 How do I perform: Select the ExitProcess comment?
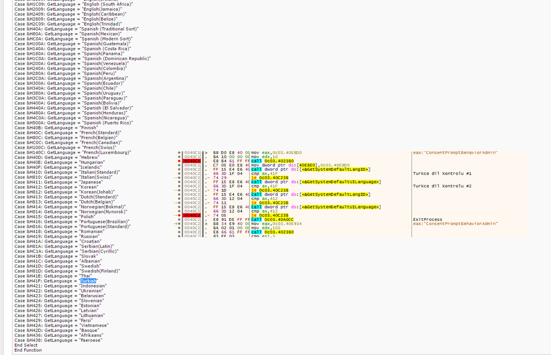tap(427, 219)
